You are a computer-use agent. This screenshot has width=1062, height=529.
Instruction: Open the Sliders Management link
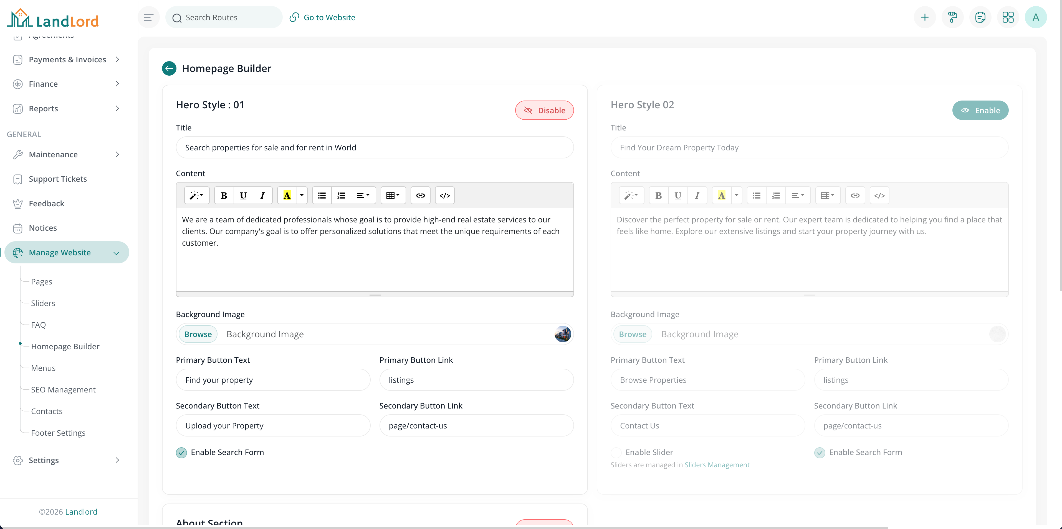tap(717, 465)
